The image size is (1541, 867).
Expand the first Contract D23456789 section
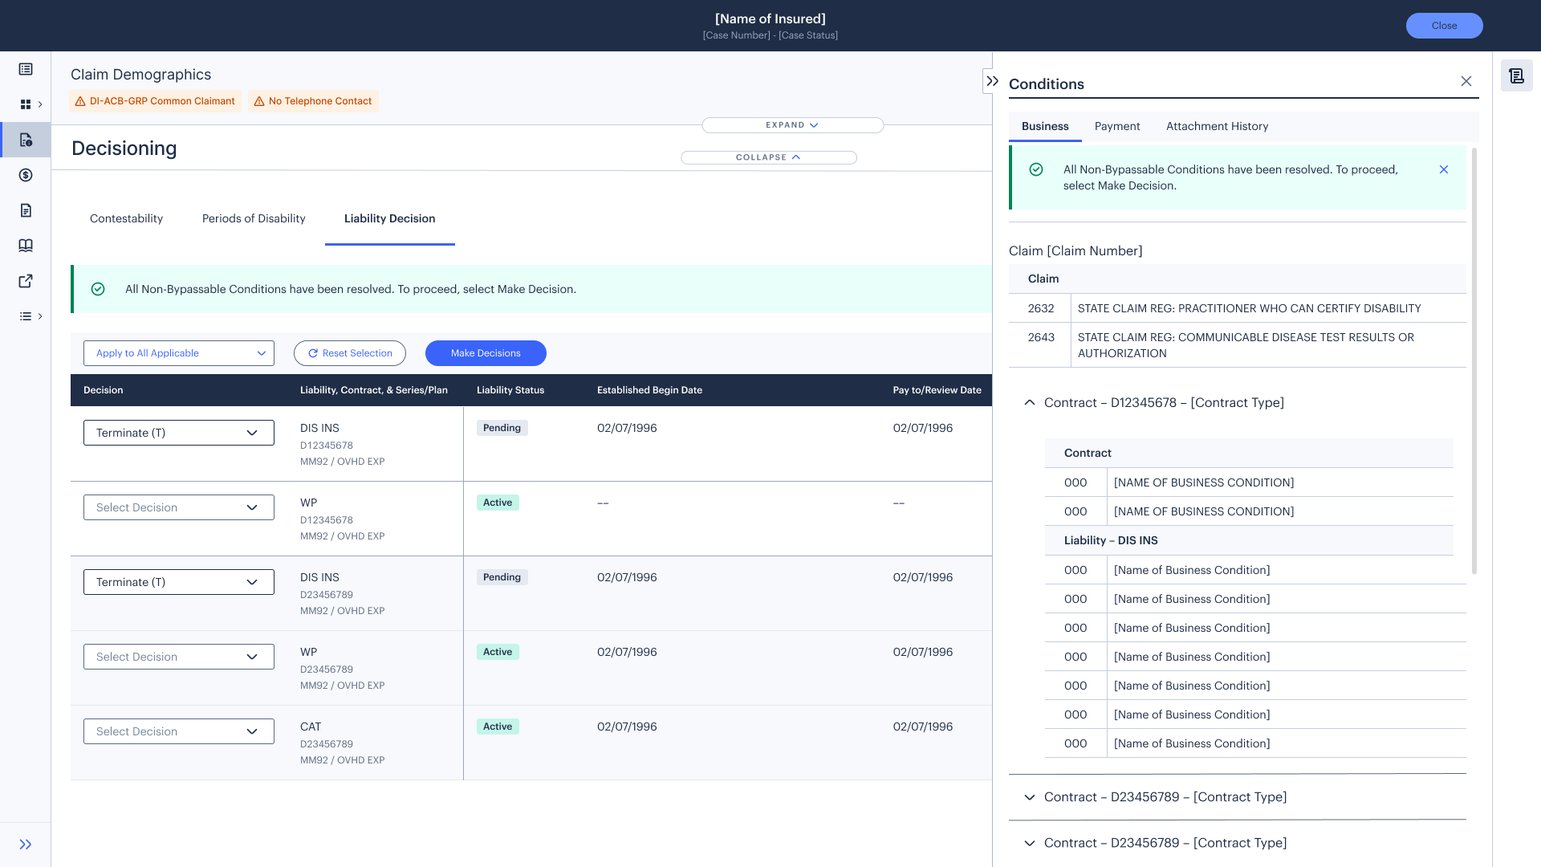(x=1030, y=797)
